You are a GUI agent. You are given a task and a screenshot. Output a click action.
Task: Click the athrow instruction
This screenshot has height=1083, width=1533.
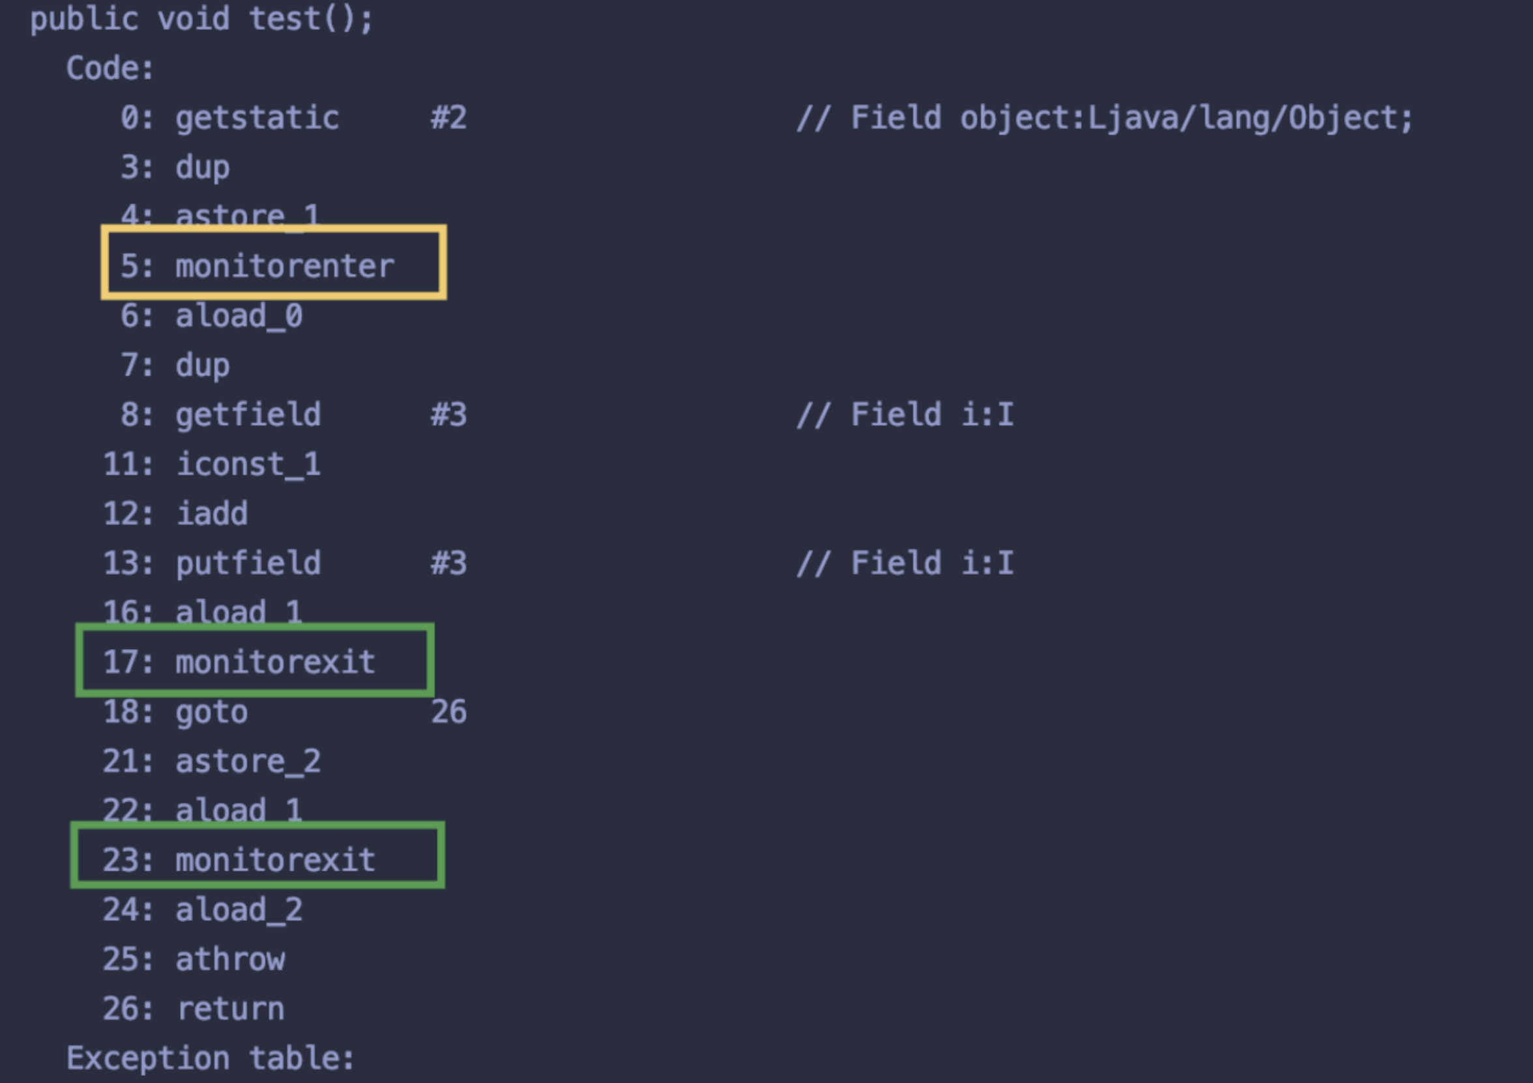(x=230, y=959)
